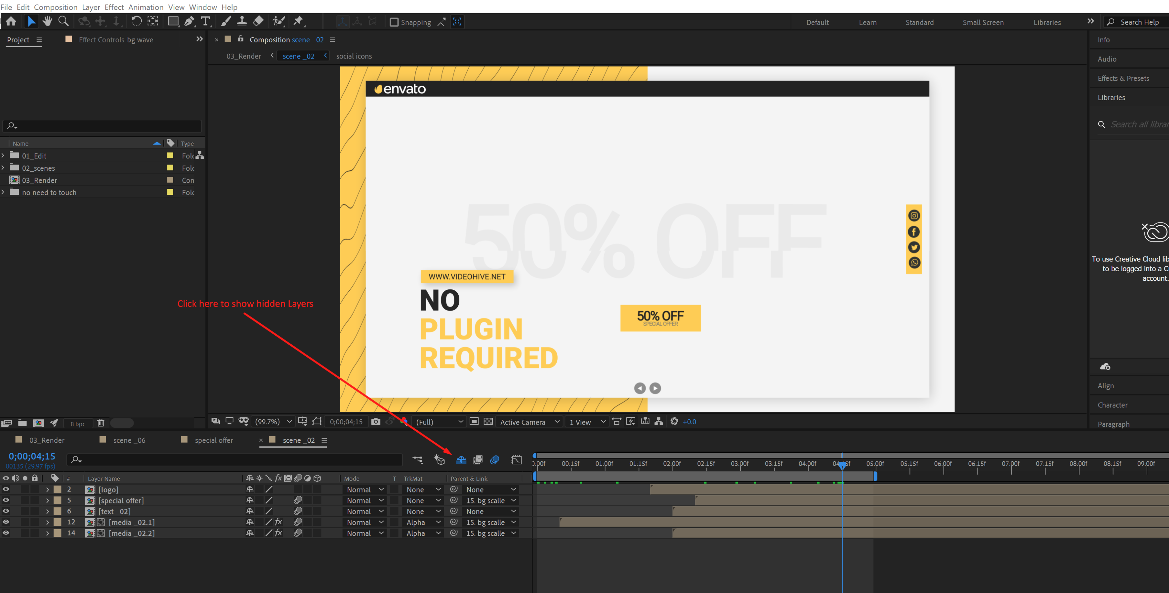Select the Type tool
The height and width of the screenshot is (593, 1169).
click(x=206, y=21)
